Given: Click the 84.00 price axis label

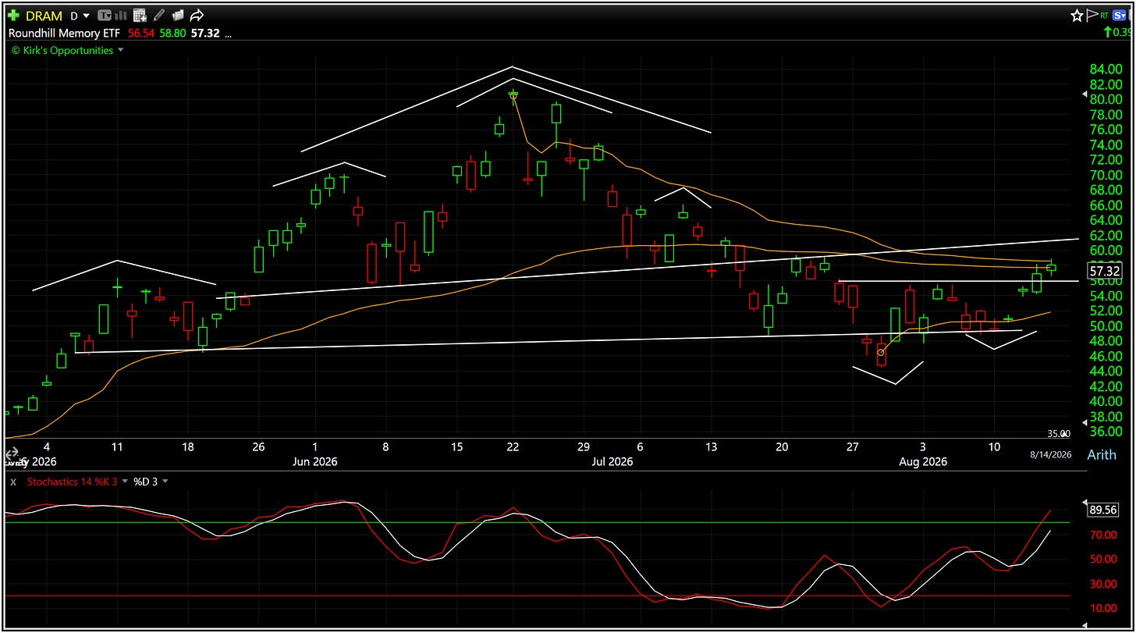Looking at the screenshot, I should [x=1106, y=69].
